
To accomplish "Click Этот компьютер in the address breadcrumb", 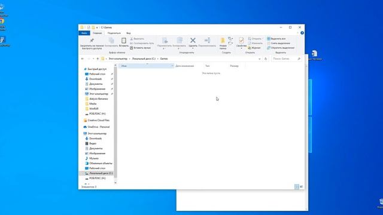I will pos(118,59).
